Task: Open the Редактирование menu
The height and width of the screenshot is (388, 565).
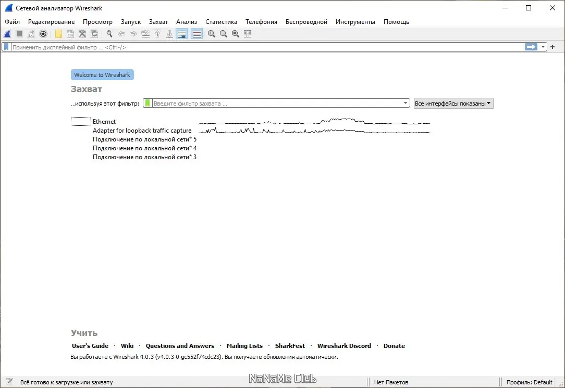Action: click(52, 21)
